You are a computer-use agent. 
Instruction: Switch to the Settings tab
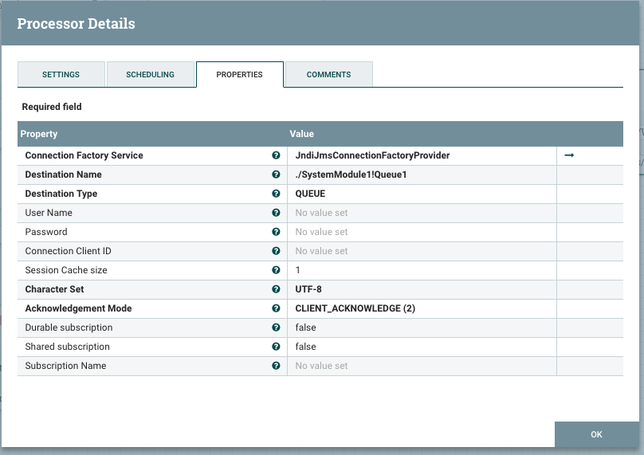coord(61,74)
